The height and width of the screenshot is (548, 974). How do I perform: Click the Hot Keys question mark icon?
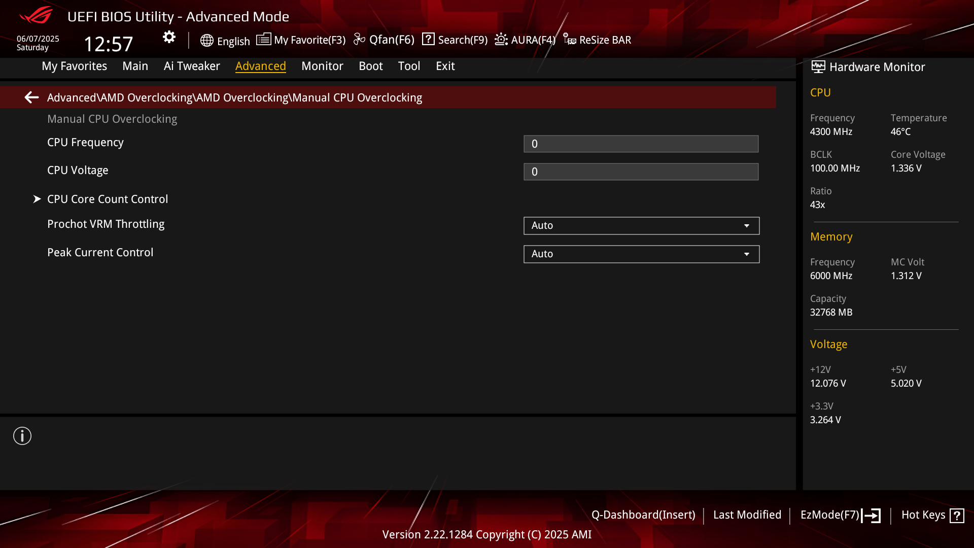[x=957, y=516]
